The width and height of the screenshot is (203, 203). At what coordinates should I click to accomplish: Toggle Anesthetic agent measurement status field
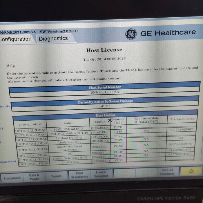click(x=101, y=147)
